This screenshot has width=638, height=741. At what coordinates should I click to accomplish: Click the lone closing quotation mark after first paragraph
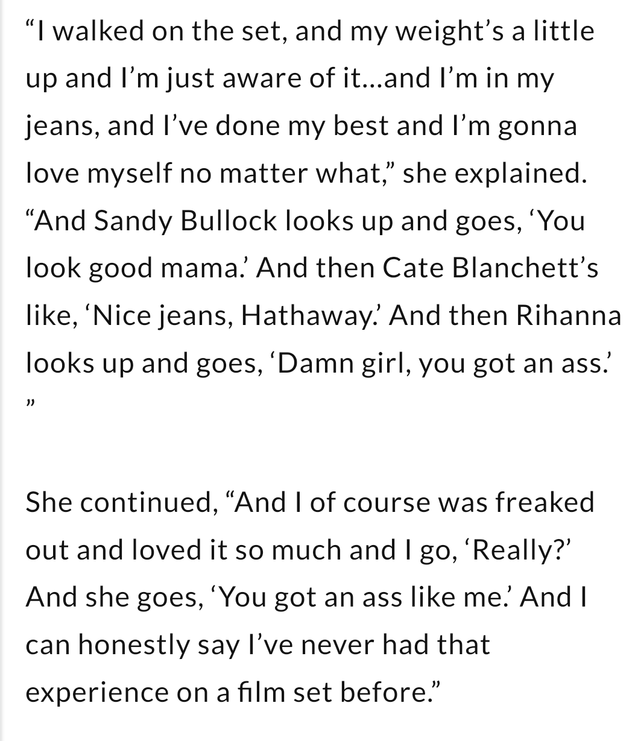pyautogui.click(x=30, y=403)
